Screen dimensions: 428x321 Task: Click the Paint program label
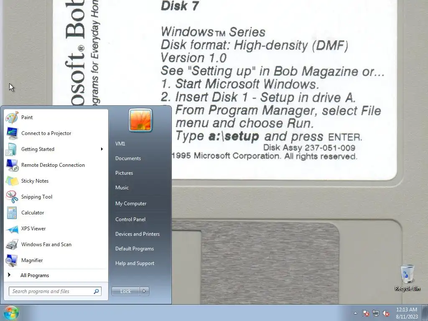click(27, 117)
